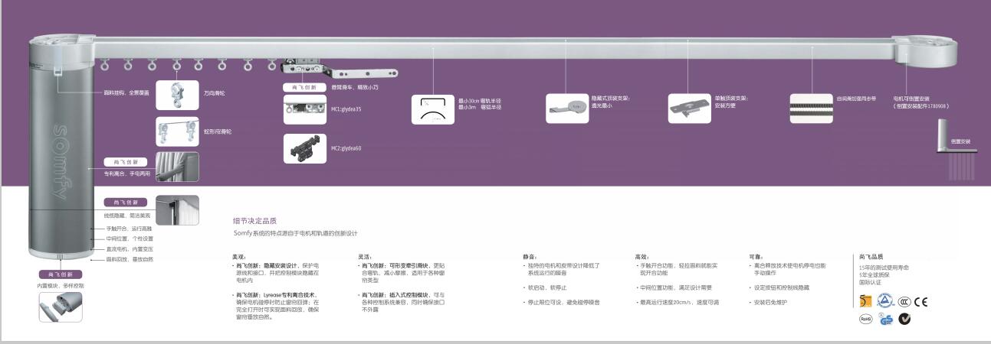Viewport: 991px width, 344px height.
Task: Open the 单触顶装支架 one-touch bracket picture
Action: click(x=689, y=109)
